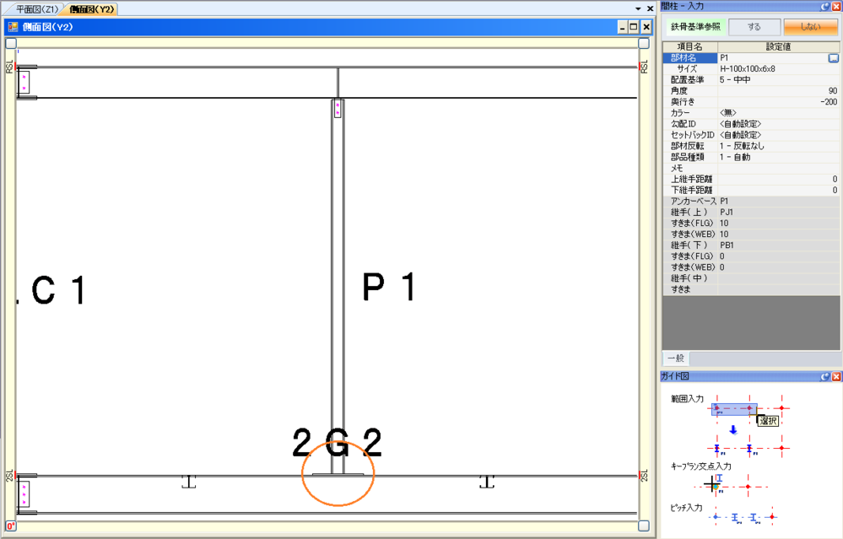
Task: Close the active document tab with the X
Action: pyautogui.click(x=650, y=8)
